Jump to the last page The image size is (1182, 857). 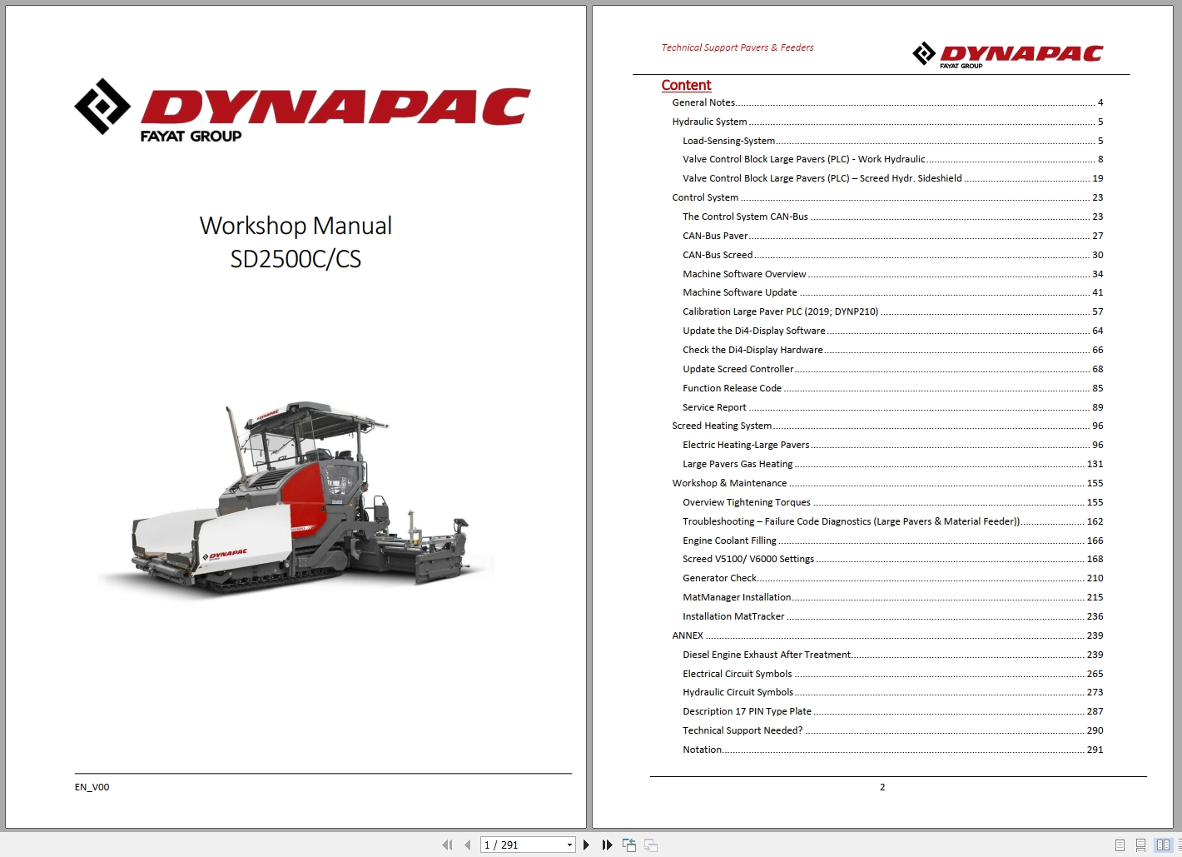pos(608,845)
